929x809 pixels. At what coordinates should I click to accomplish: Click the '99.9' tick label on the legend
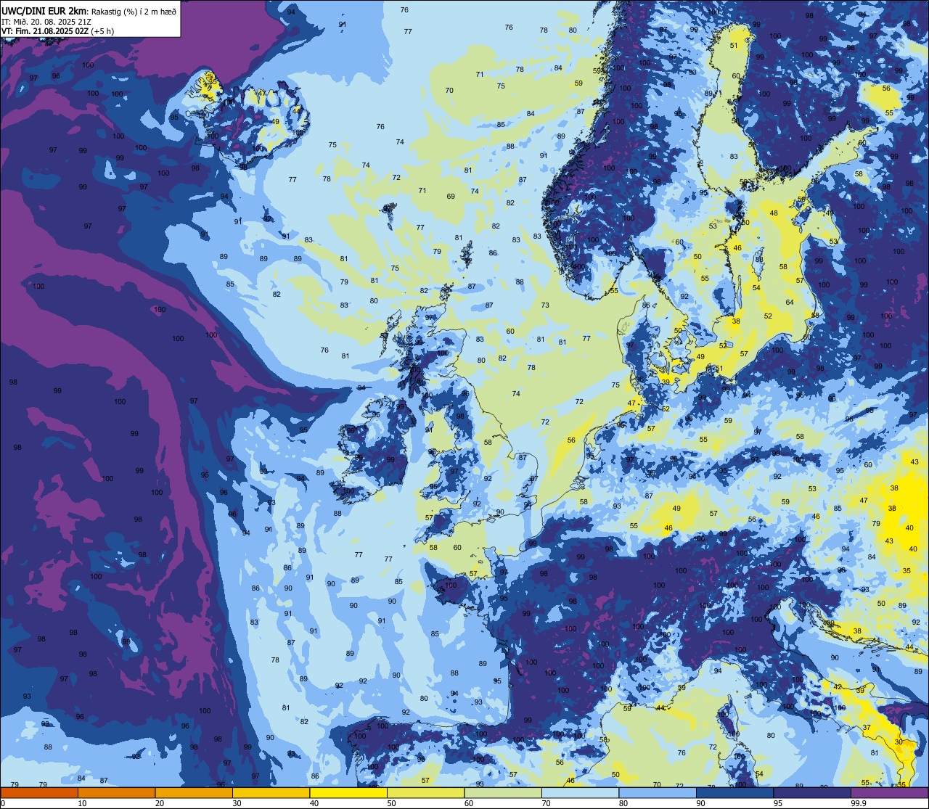(x=859, y=803)
